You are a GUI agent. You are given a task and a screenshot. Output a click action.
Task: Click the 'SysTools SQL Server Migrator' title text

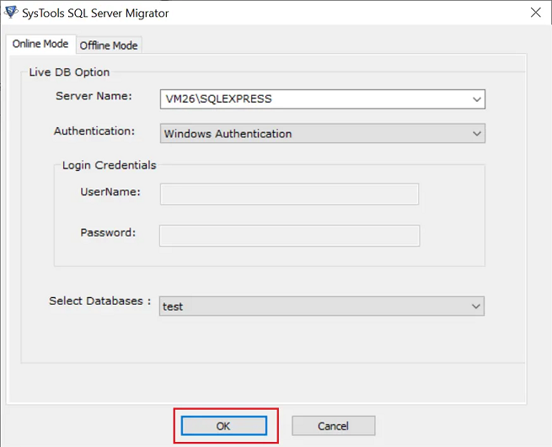tap(95, 13)
